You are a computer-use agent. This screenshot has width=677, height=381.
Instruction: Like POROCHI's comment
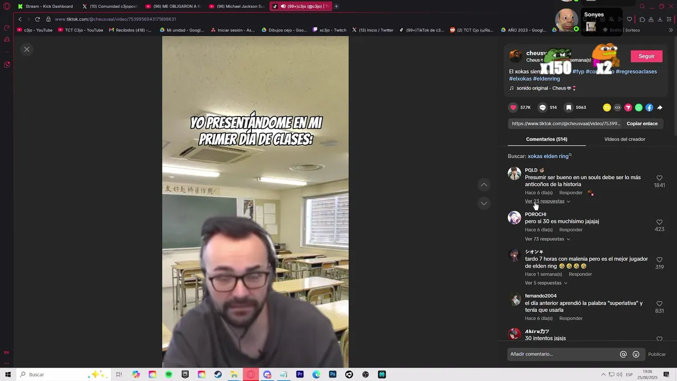coord(659,222)
